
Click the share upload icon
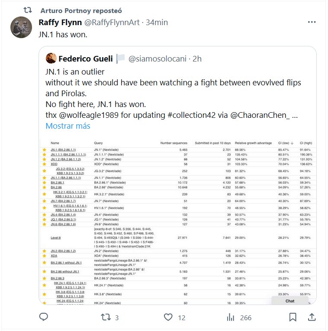pyautogui.click(x=311, y=318)
